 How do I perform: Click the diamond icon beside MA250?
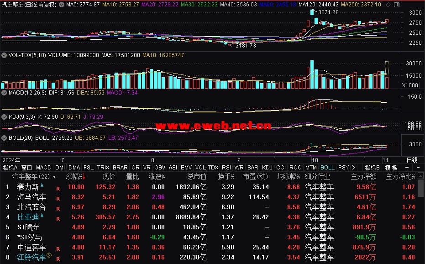pos(388,5)
